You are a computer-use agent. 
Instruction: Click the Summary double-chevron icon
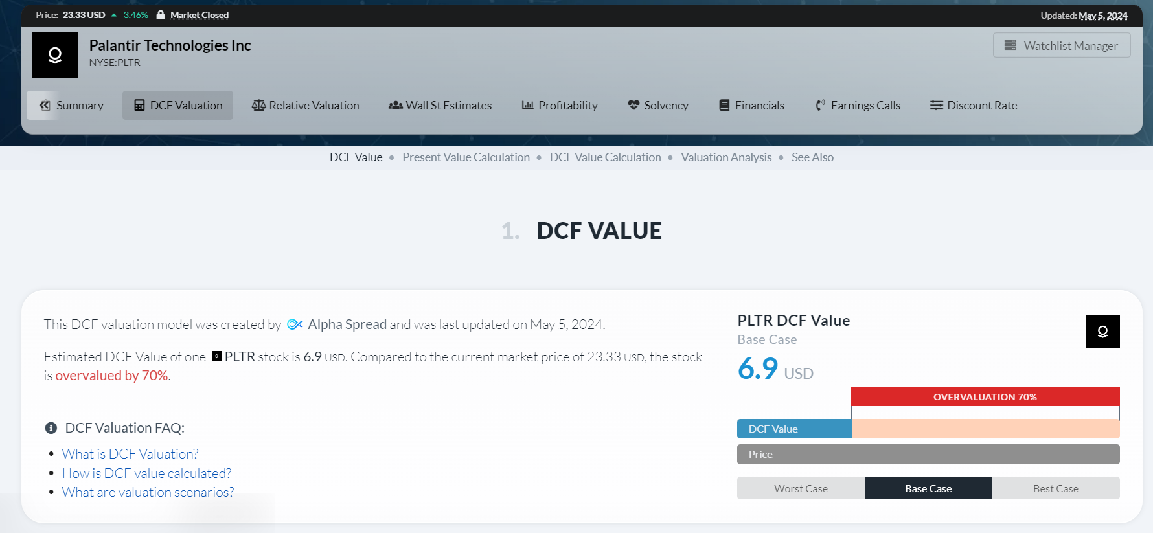[45, 106]
